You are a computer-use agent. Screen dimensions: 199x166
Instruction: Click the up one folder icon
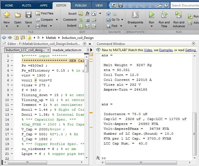(x=16, y=38)
